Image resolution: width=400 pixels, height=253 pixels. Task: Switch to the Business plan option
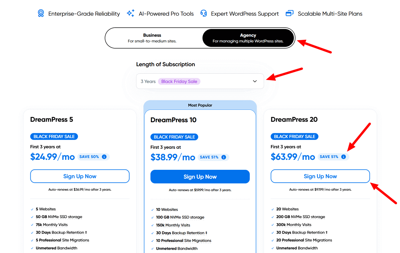pyautogui.click(x=152, y=38)
